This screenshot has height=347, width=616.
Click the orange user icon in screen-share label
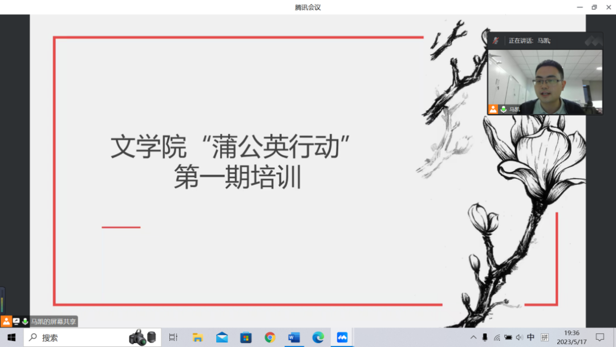[x=6, y=321]
